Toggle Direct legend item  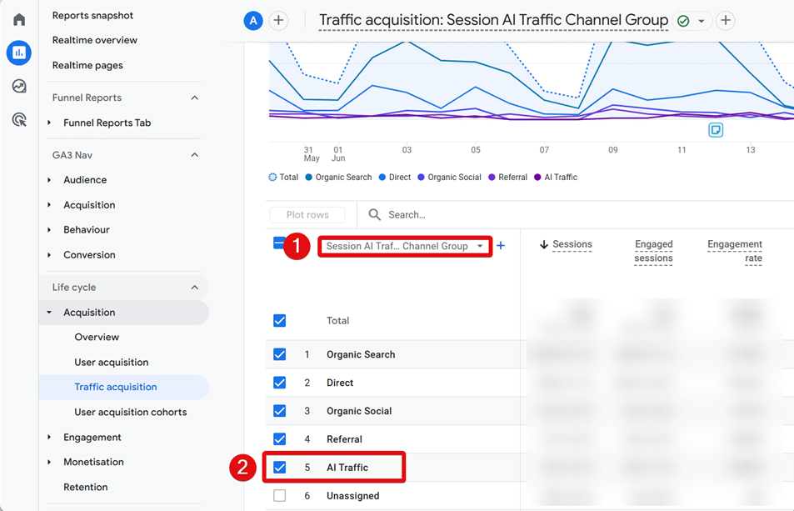coord(394,178)
